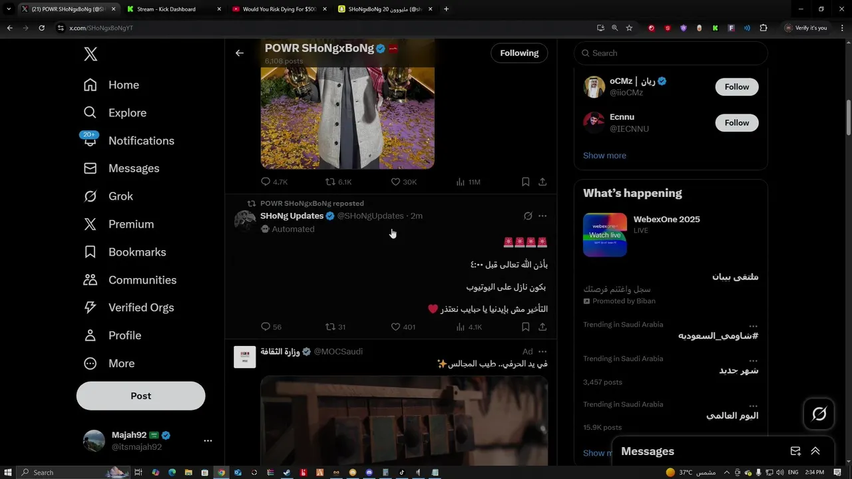The height and width of the screenshot is (479, 852).
Task: Expand the More menu in the sidebar
Action: [108, 363]
